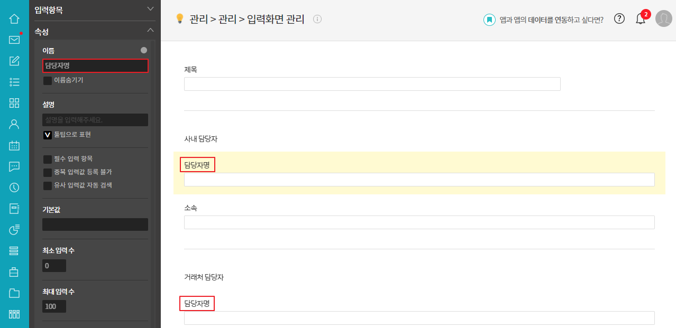Click the user profile avatar
The image size is (676, 328).
pyautogui.click(x=663, y=18)
